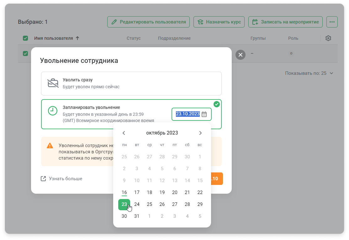Select highlighted October 23 in calendar
Screen dimensions: 349x240
pyautogui.click(x=124, y=204)
